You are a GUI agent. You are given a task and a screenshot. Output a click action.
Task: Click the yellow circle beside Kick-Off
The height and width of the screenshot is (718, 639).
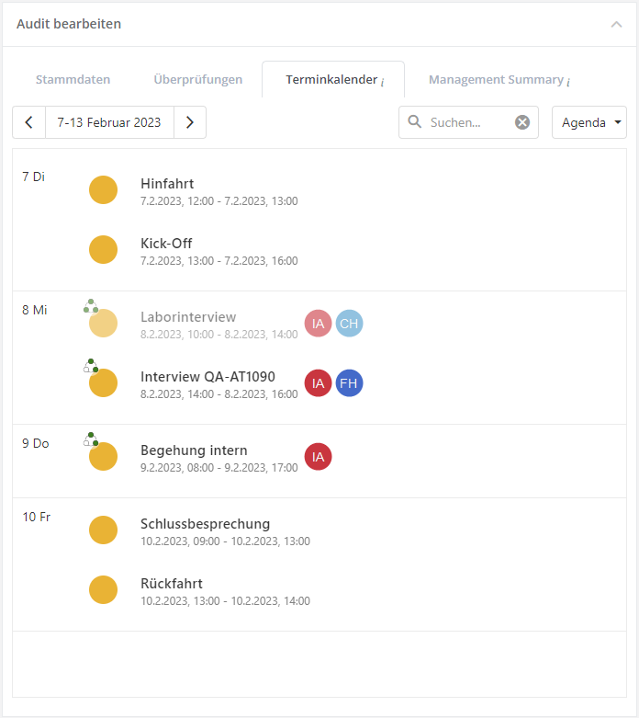pyautogui.click(x=103, y=250)
